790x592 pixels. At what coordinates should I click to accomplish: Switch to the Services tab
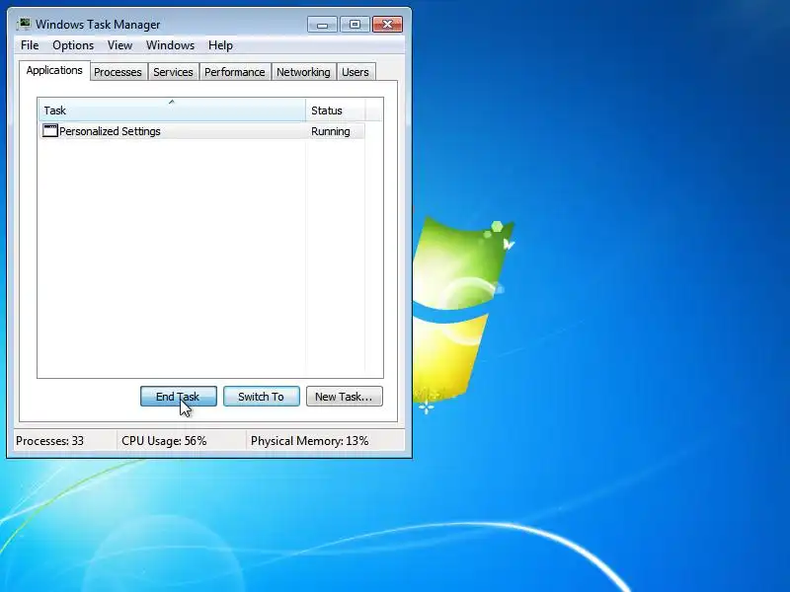coord(173,72)
